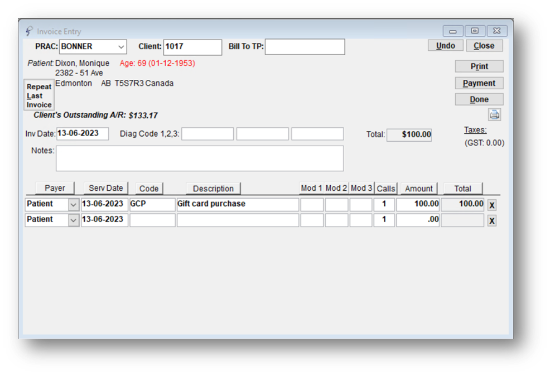
Task: Click the Mod 3 column header
Action: click(361, 188)
